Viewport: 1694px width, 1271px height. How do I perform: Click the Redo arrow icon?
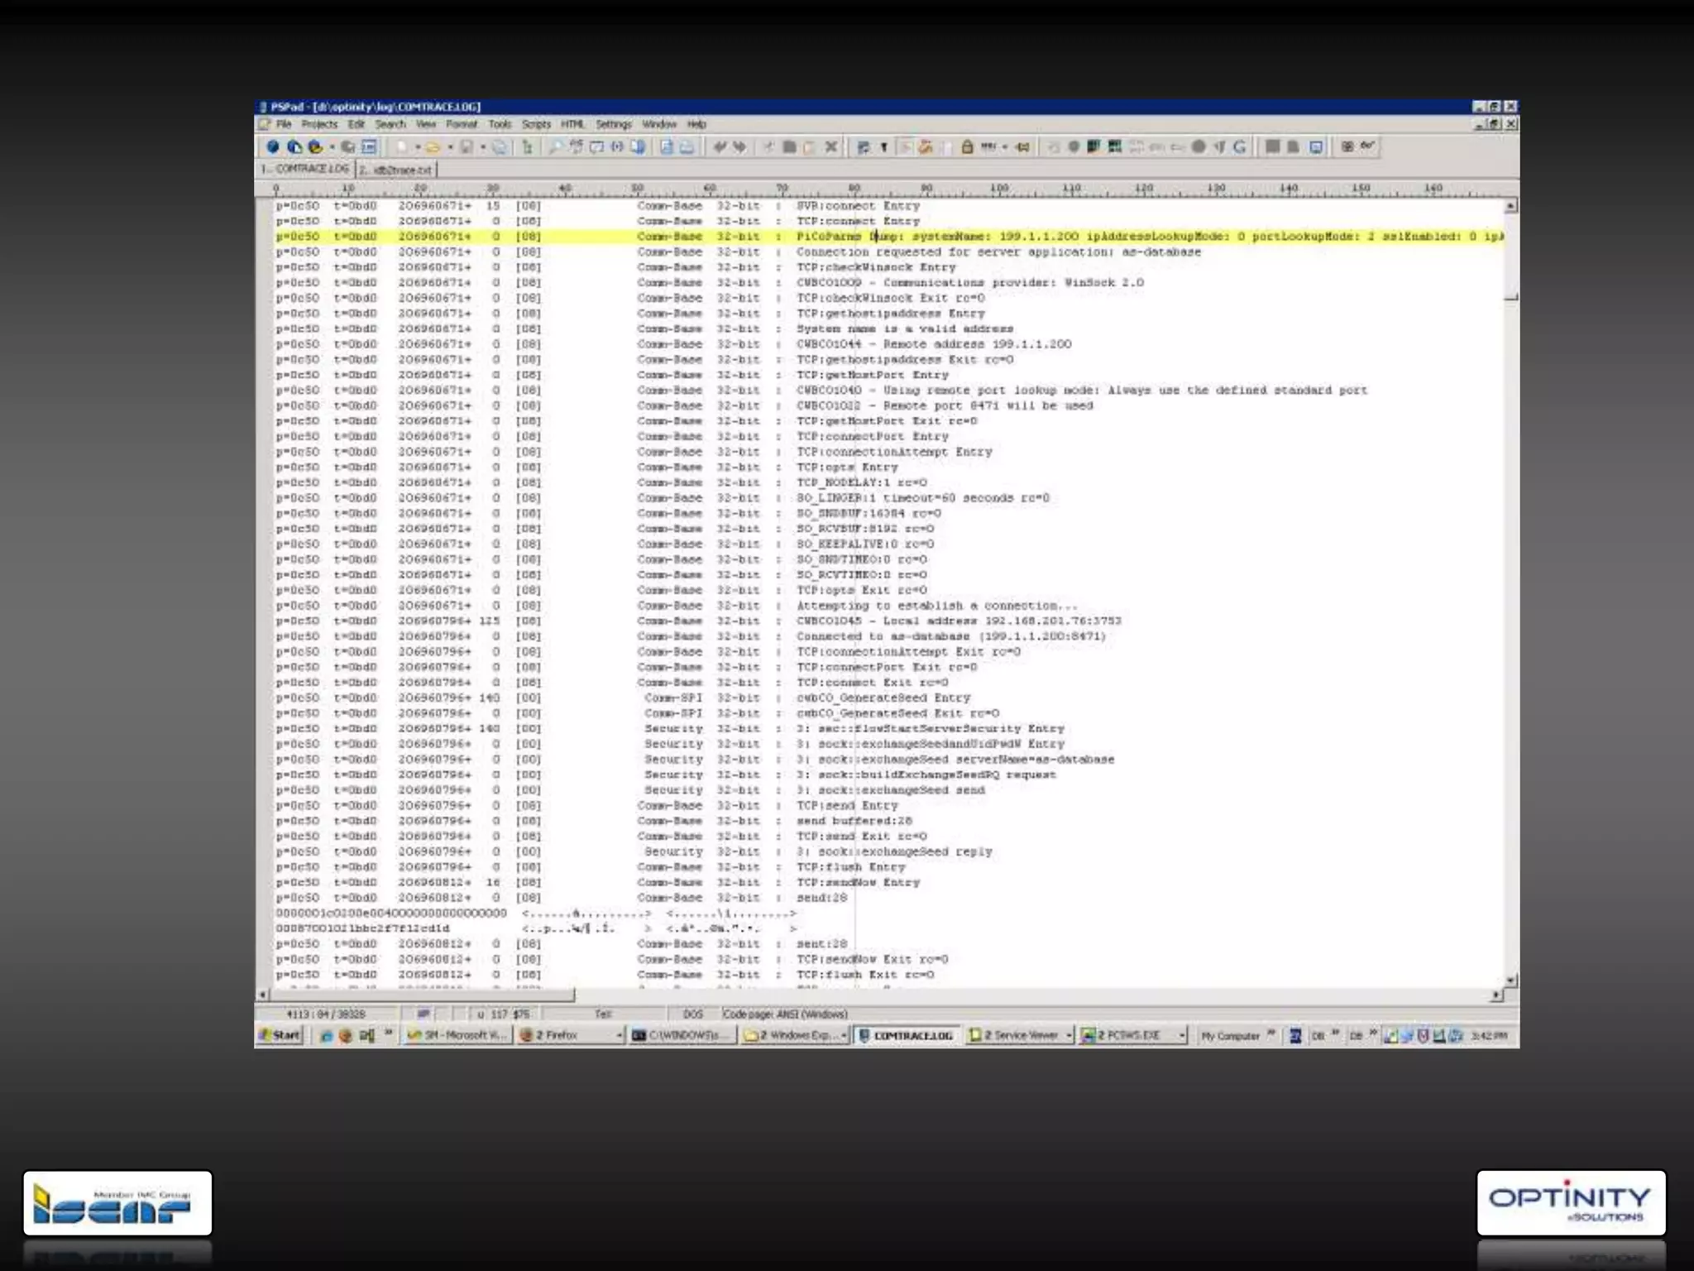point(739,146)
